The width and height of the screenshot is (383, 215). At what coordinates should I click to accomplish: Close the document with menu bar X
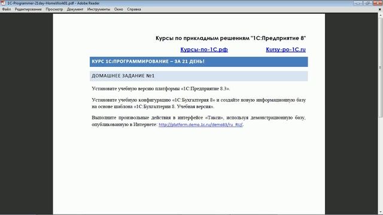coord(380,10)
